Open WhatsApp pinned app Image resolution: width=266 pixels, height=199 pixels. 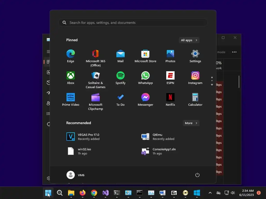pyautogui.click(x=145, y=78)
